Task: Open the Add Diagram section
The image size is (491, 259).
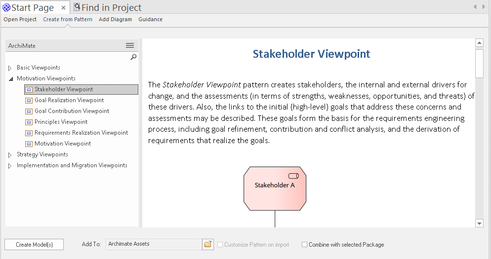Action: (115, 19)
